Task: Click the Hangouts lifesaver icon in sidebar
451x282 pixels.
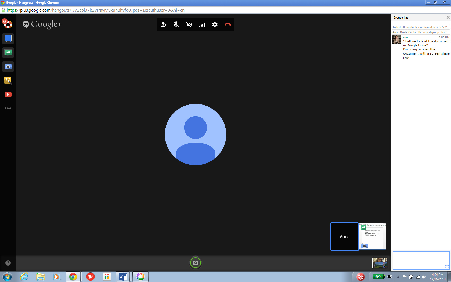Action: pos(7,24)
